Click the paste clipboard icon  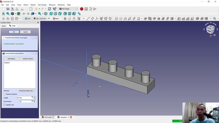tap(31, 9)
